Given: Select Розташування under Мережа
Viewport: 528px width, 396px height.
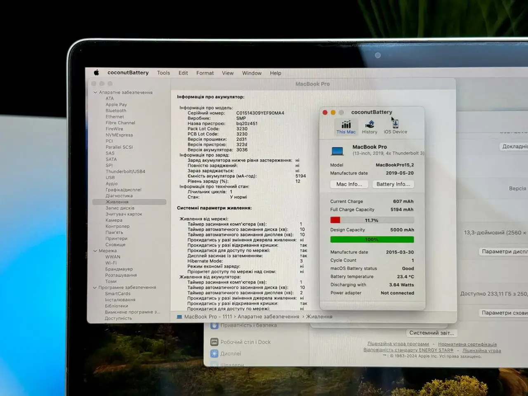Looking at the screenshot, I should [x=121, y=275].
